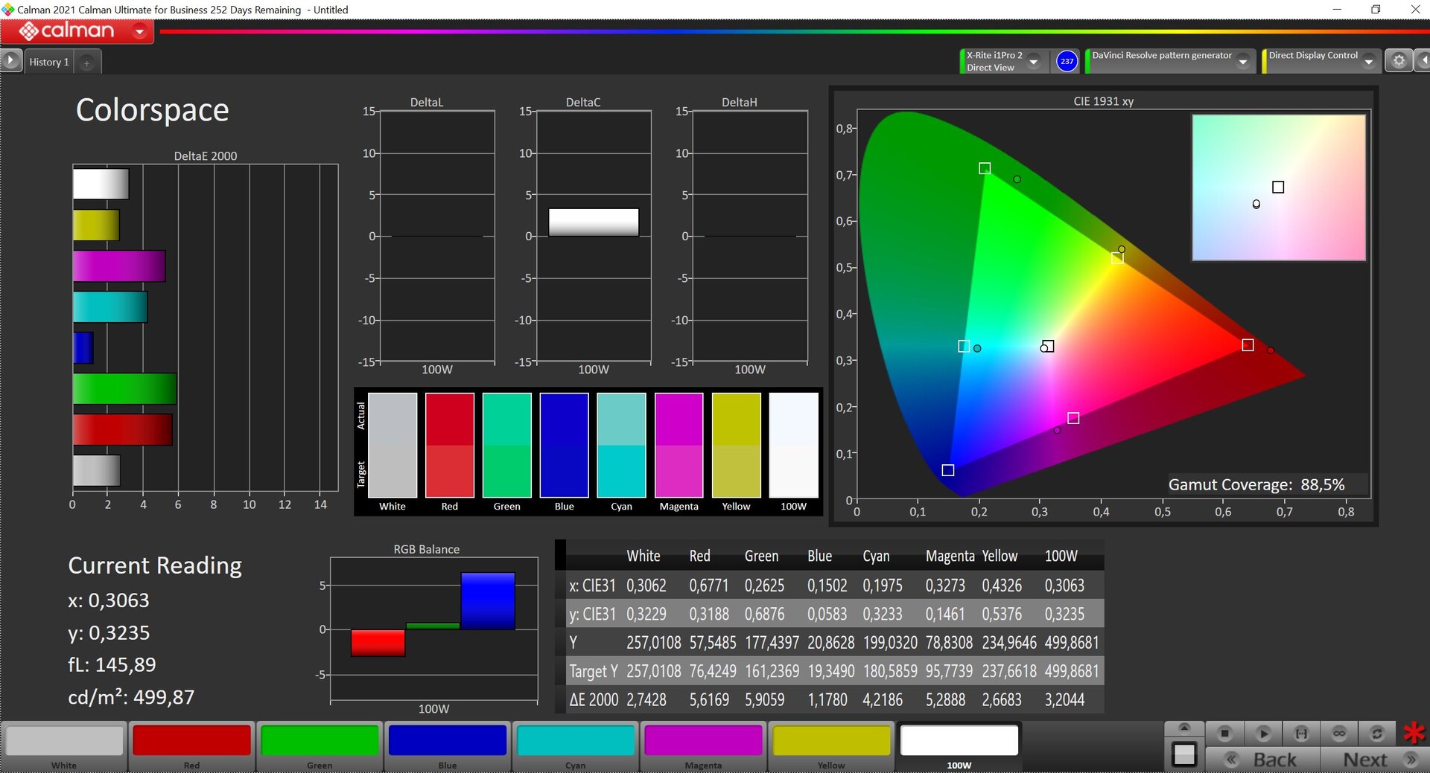Click the Next button
This screenshot has width=1430, height=773.
coord(1376,760)
